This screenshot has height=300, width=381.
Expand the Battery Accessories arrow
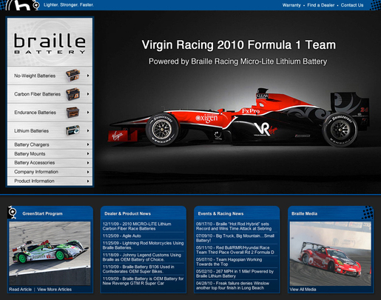click(x=88, y=163)
